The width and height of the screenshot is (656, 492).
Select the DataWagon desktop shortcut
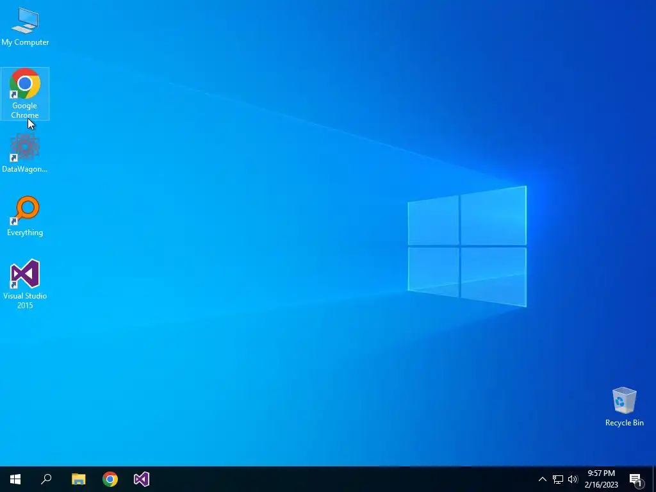pyautogui.click(x=25, y=152)
